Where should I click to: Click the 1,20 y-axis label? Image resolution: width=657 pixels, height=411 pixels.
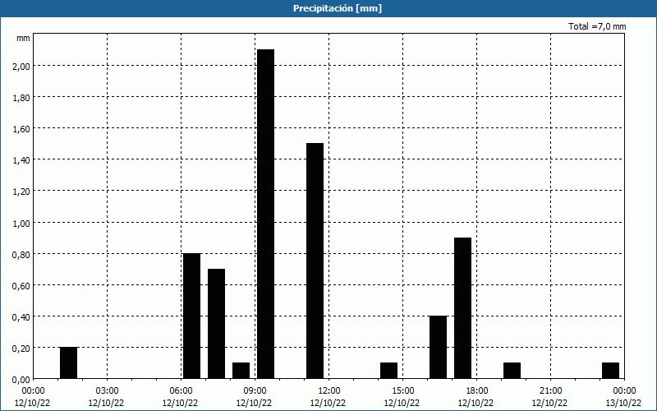(21, 192)
